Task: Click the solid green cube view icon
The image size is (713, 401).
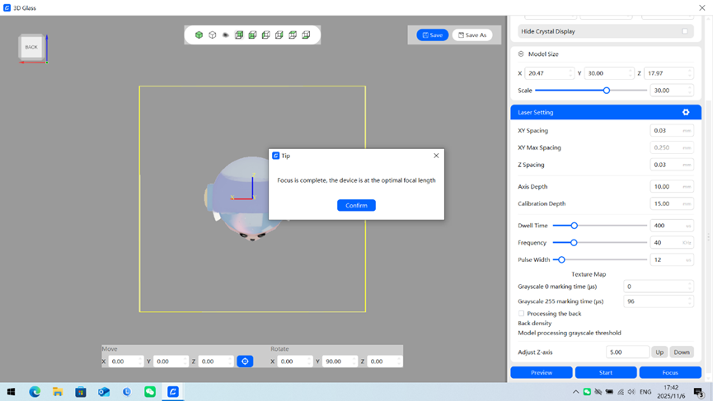Action: (x=199, y=35)
